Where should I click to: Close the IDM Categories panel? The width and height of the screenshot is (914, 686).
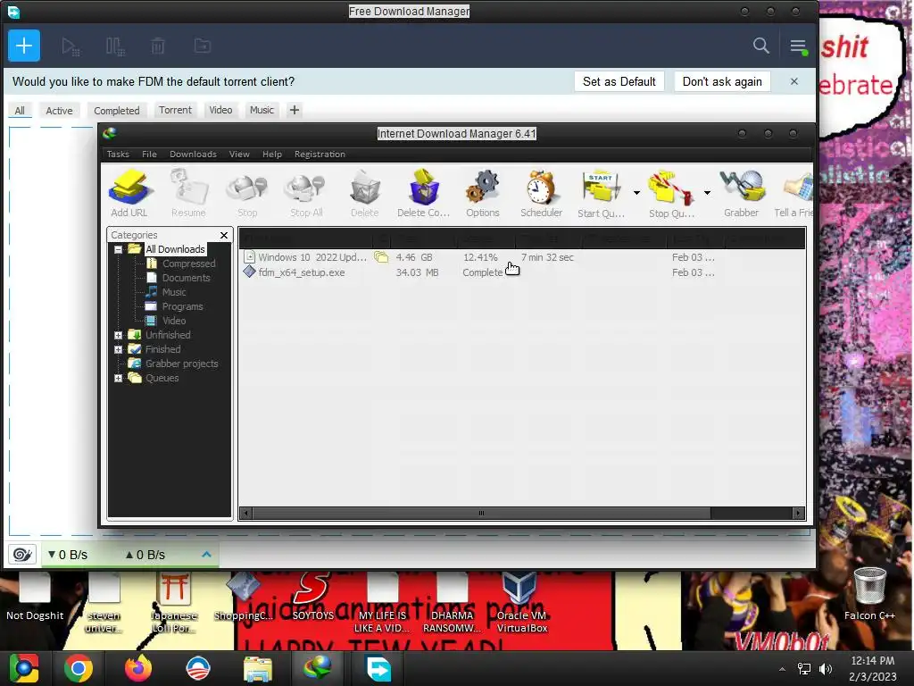coord(224,235)
